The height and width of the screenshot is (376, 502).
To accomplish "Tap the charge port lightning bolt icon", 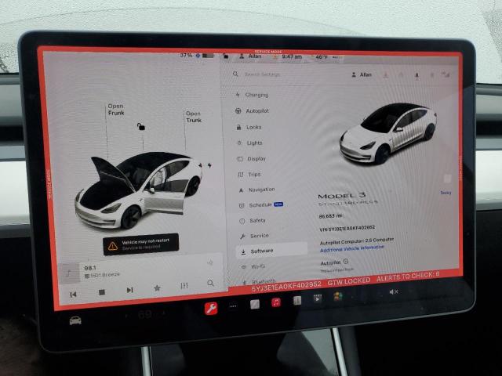I will [x=209, y=165].
